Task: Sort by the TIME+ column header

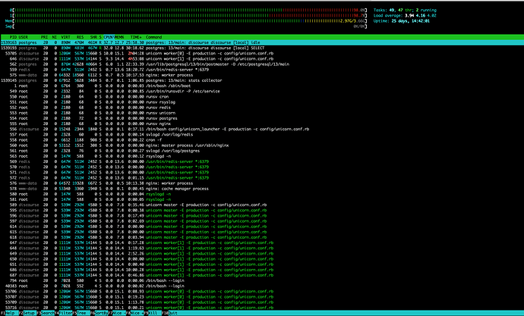Action: coord(136,37)
